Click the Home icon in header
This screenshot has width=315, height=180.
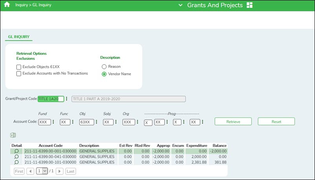(6, 5)
